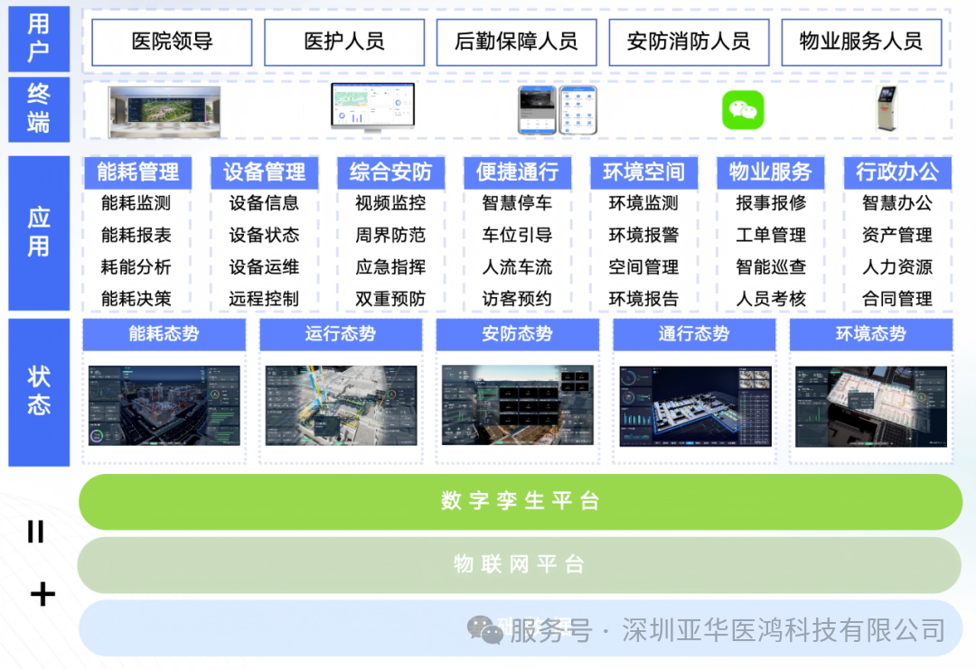Expand the 设备管理 module list
976x669 pixels.
tap(264, 172)
